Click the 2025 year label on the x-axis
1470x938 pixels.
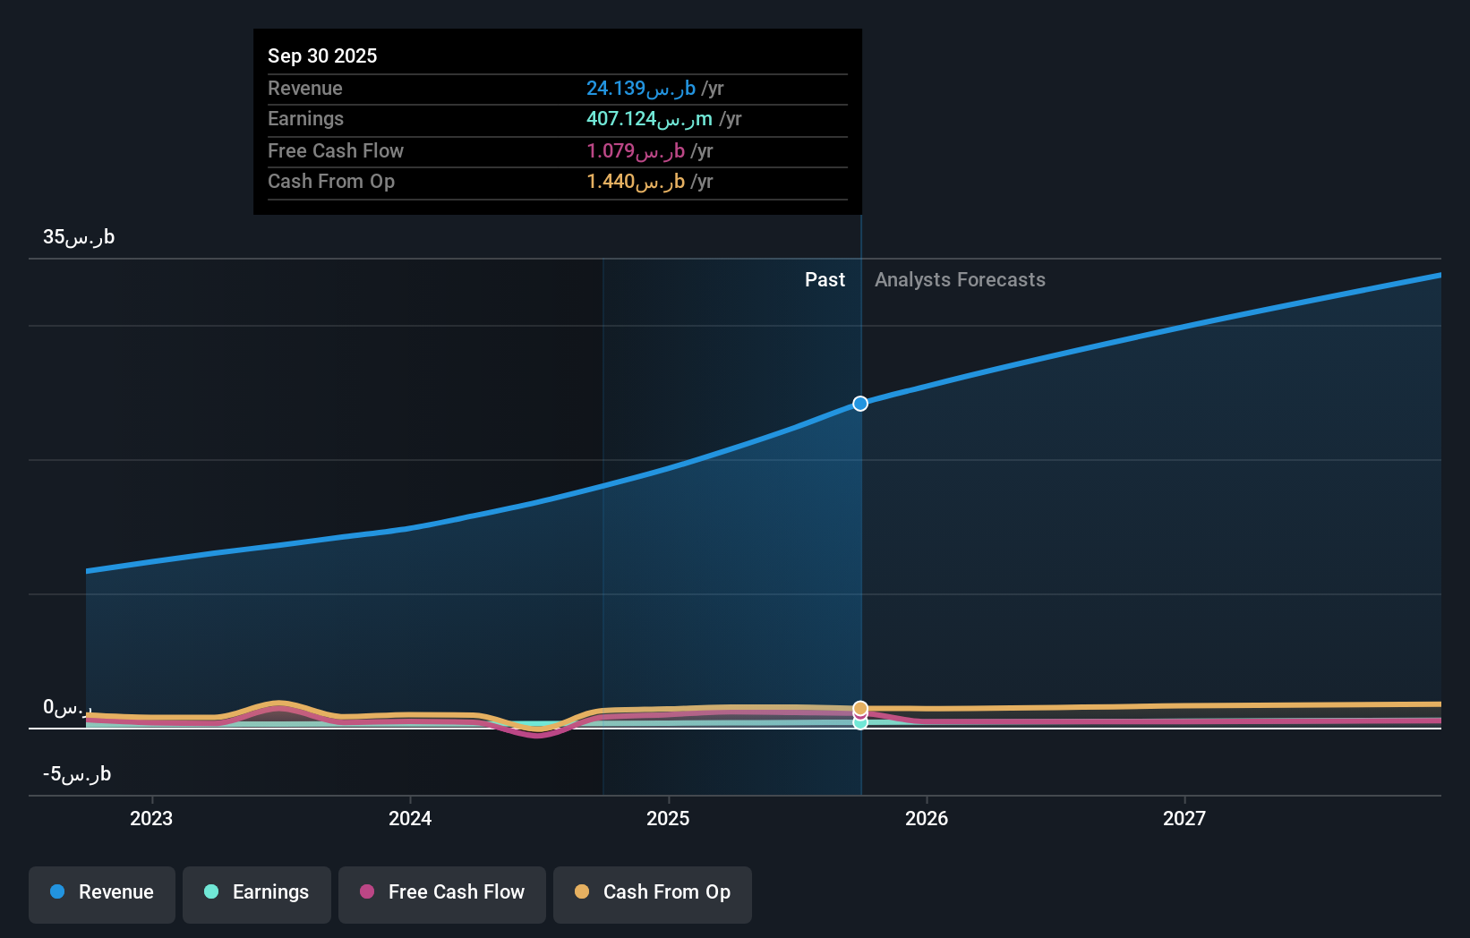click(x=668, y=817)
